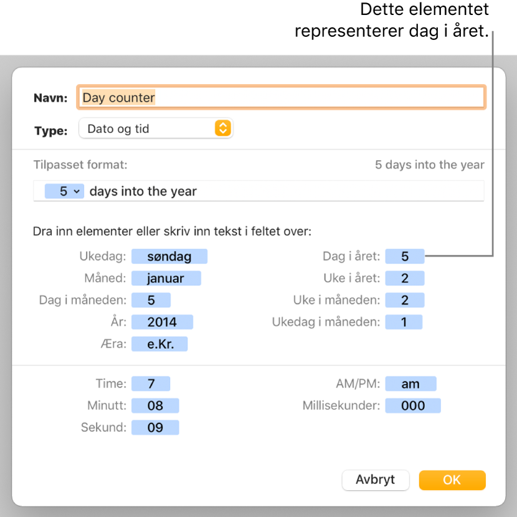Click the "Uke i året" token showing 2
Viewport: 517px width, 517px height.
coord(404,278)
